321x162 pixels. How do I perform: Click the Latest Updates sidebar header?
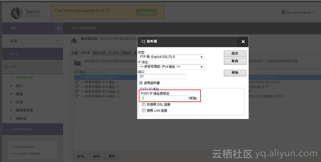33,129
